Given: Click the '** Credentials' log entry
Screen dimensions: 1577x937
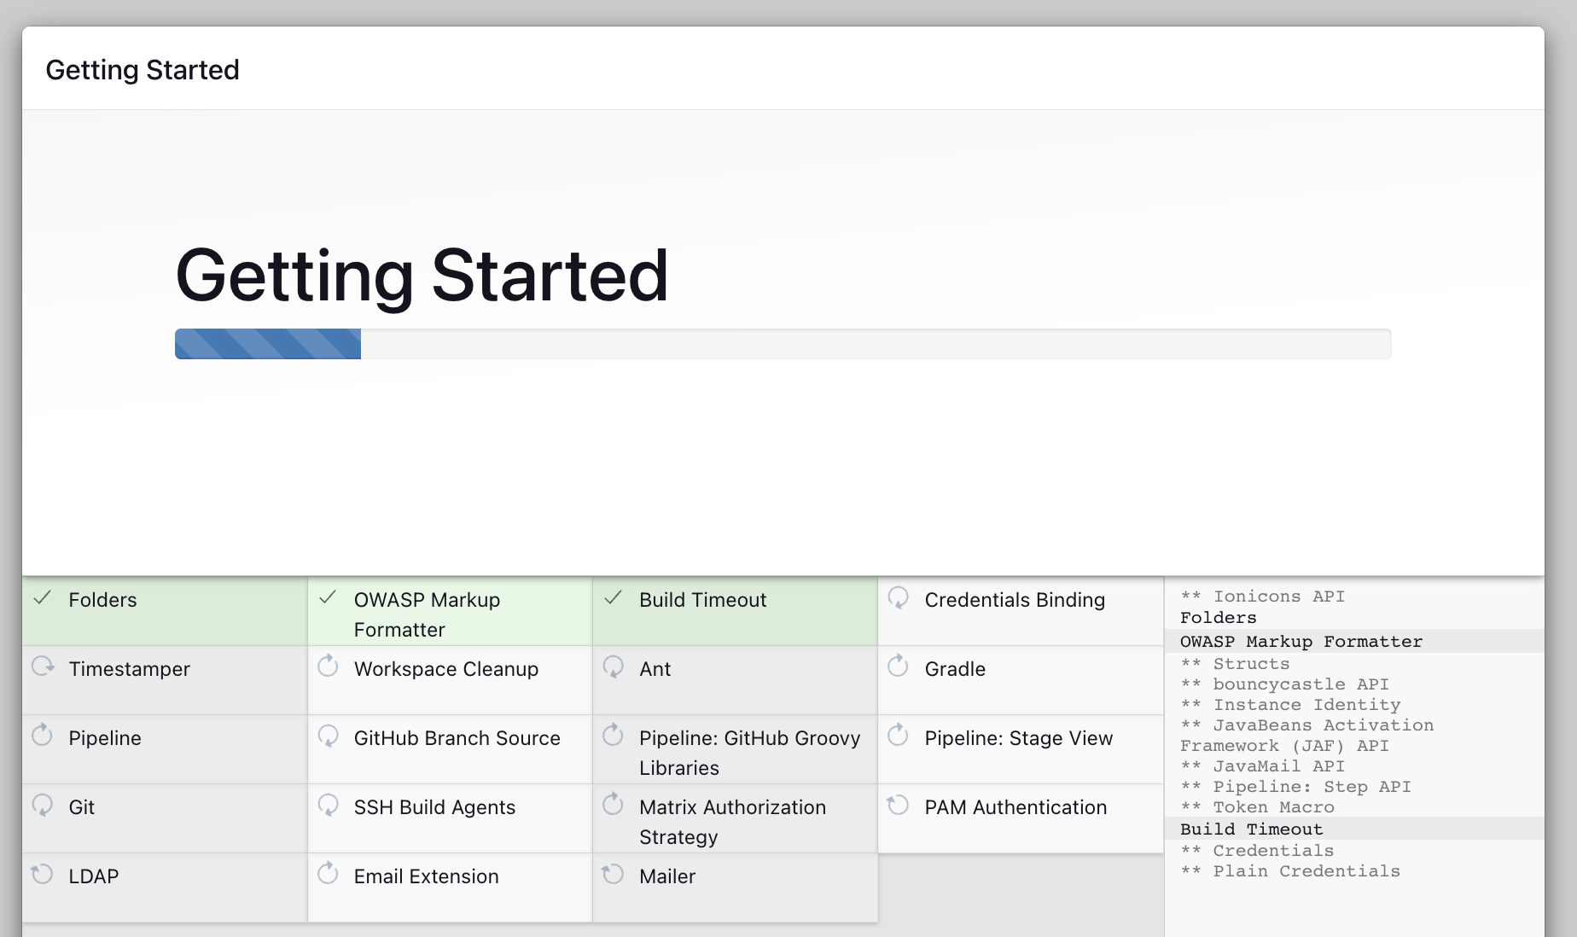Looking at the screenshot, I should (x=1257, y=850).
